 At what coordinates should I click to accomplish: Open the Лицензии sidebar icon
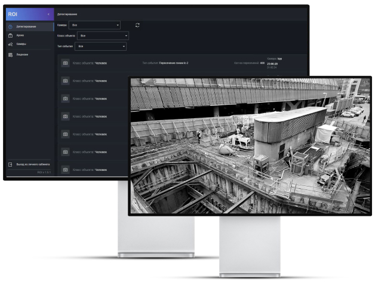11,54
